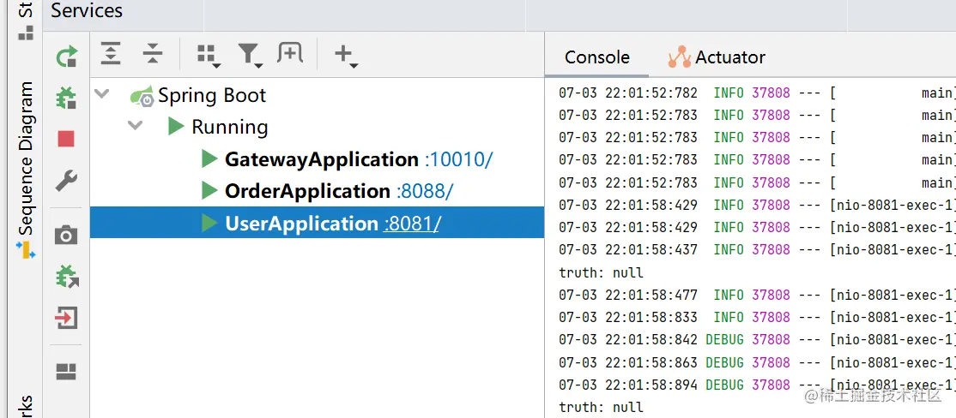Click the 22:01:58:833 INFO log line
956x418 pixels.
pos(755,318)
